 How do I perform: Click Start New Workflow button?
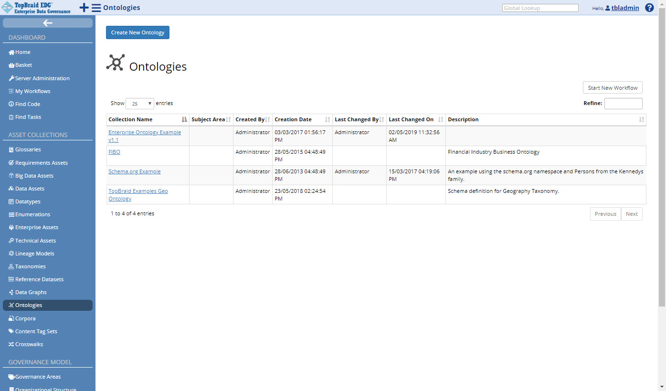tap(613, 88)
